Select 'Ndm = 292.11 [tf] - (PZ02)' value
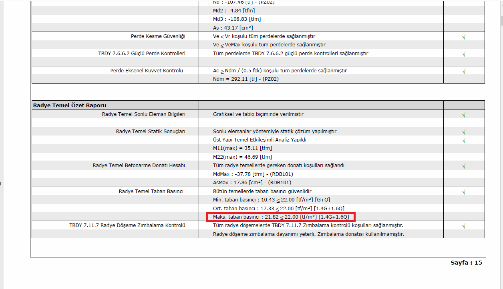 click(x=246, y=79)
